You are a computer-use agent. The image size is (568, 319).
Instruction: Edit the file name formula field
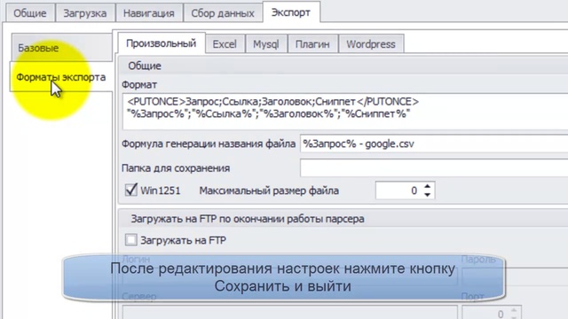pos(434,144)
